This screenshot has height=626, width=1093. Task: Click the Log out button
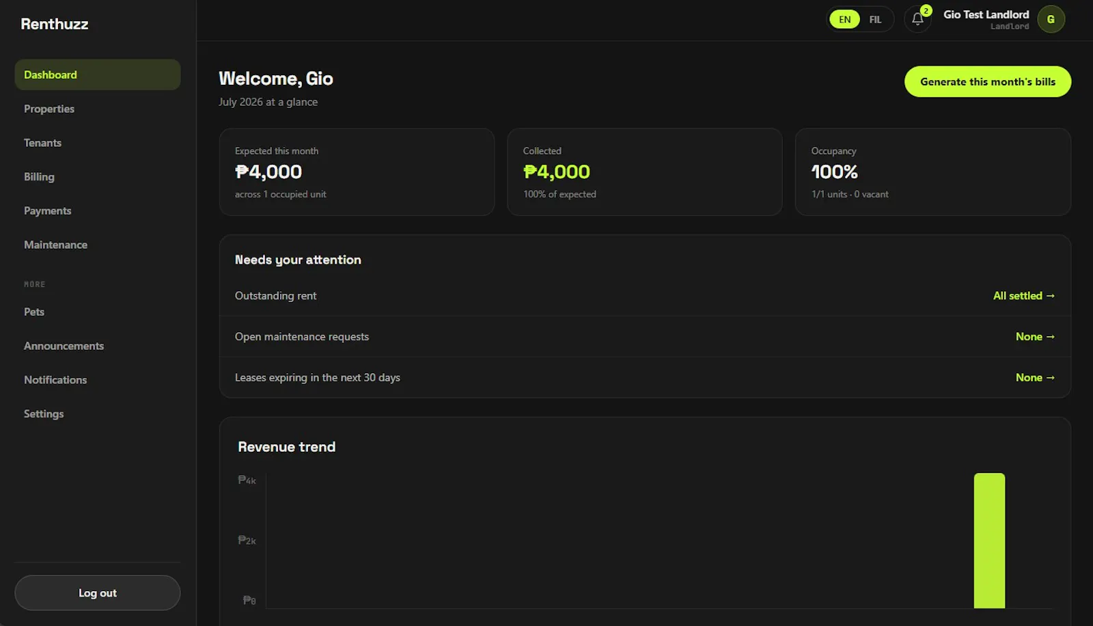click(98, 593)
